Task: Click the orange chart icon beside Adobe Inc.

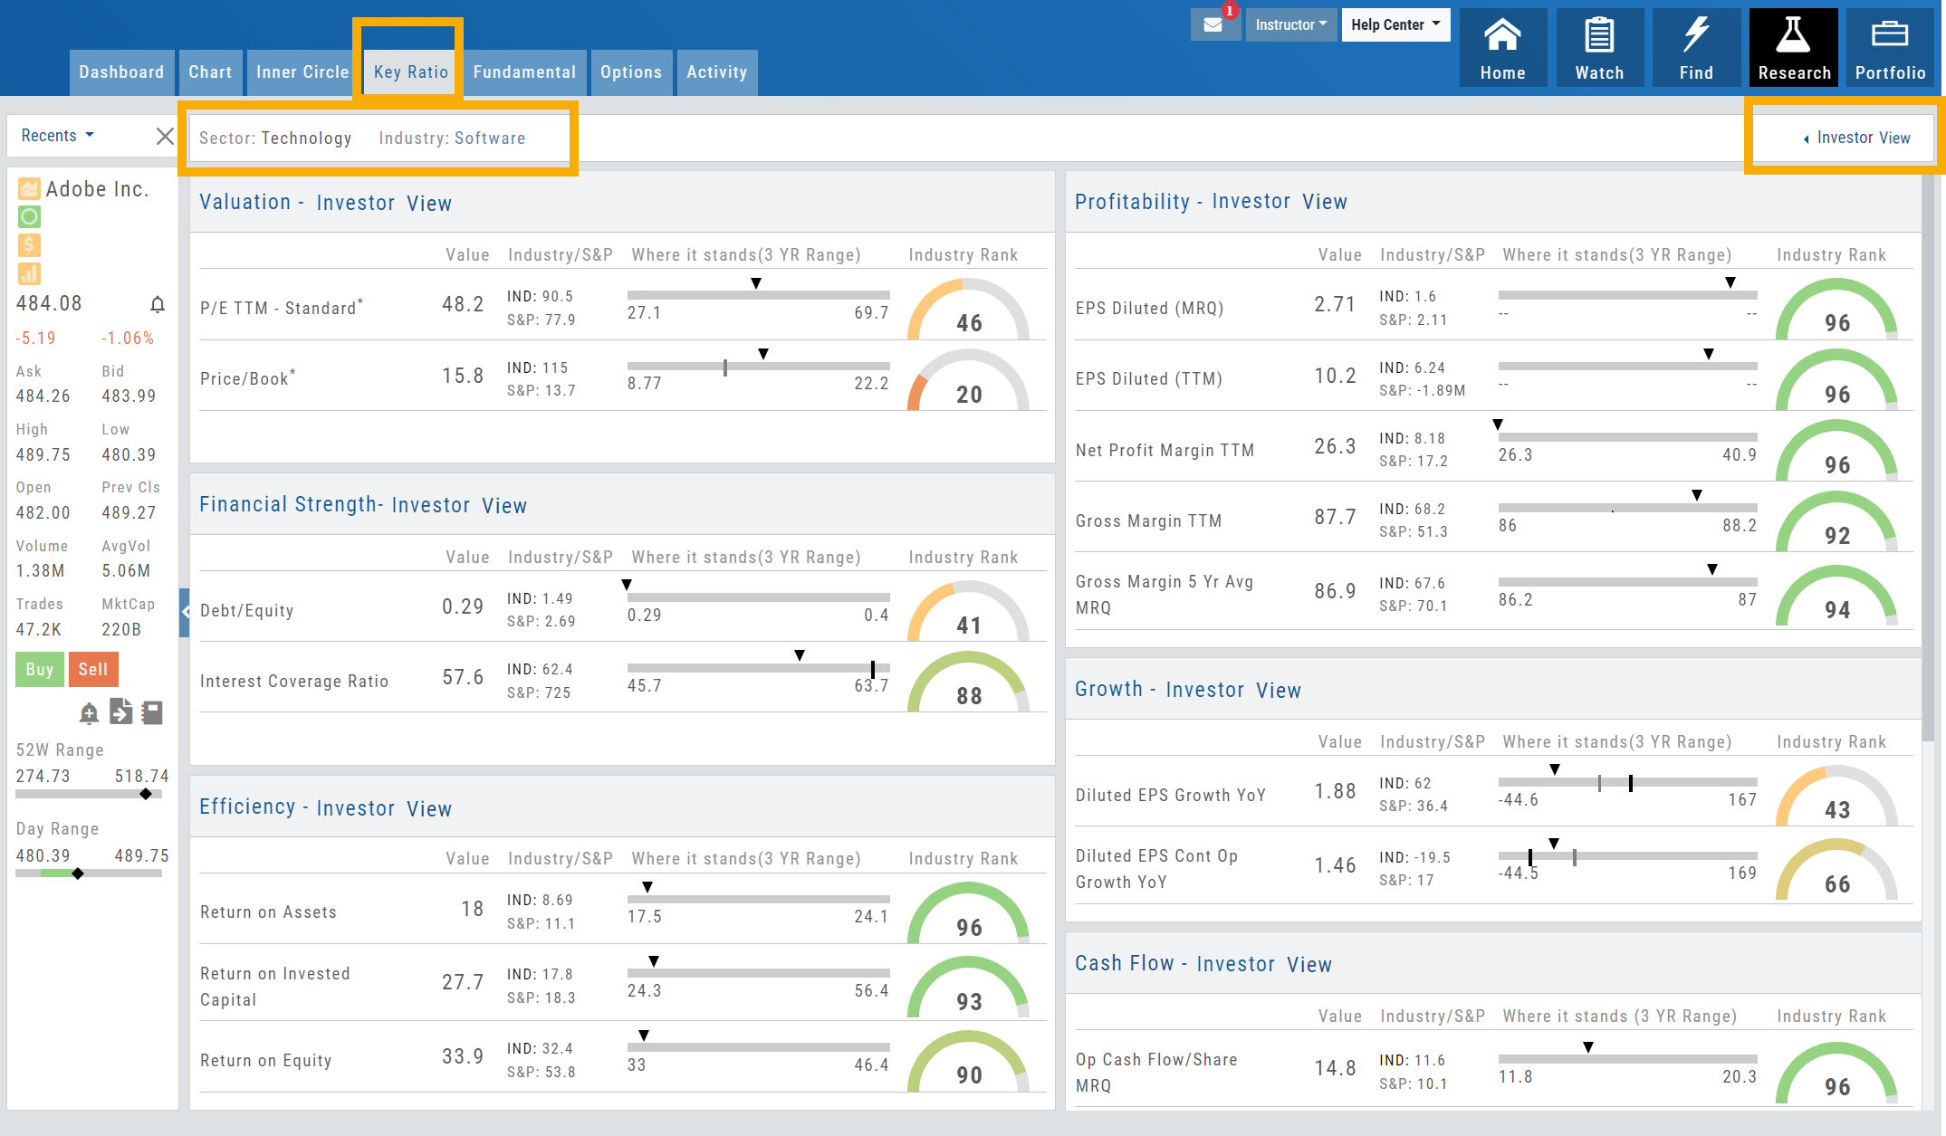Action: (29, 188)
